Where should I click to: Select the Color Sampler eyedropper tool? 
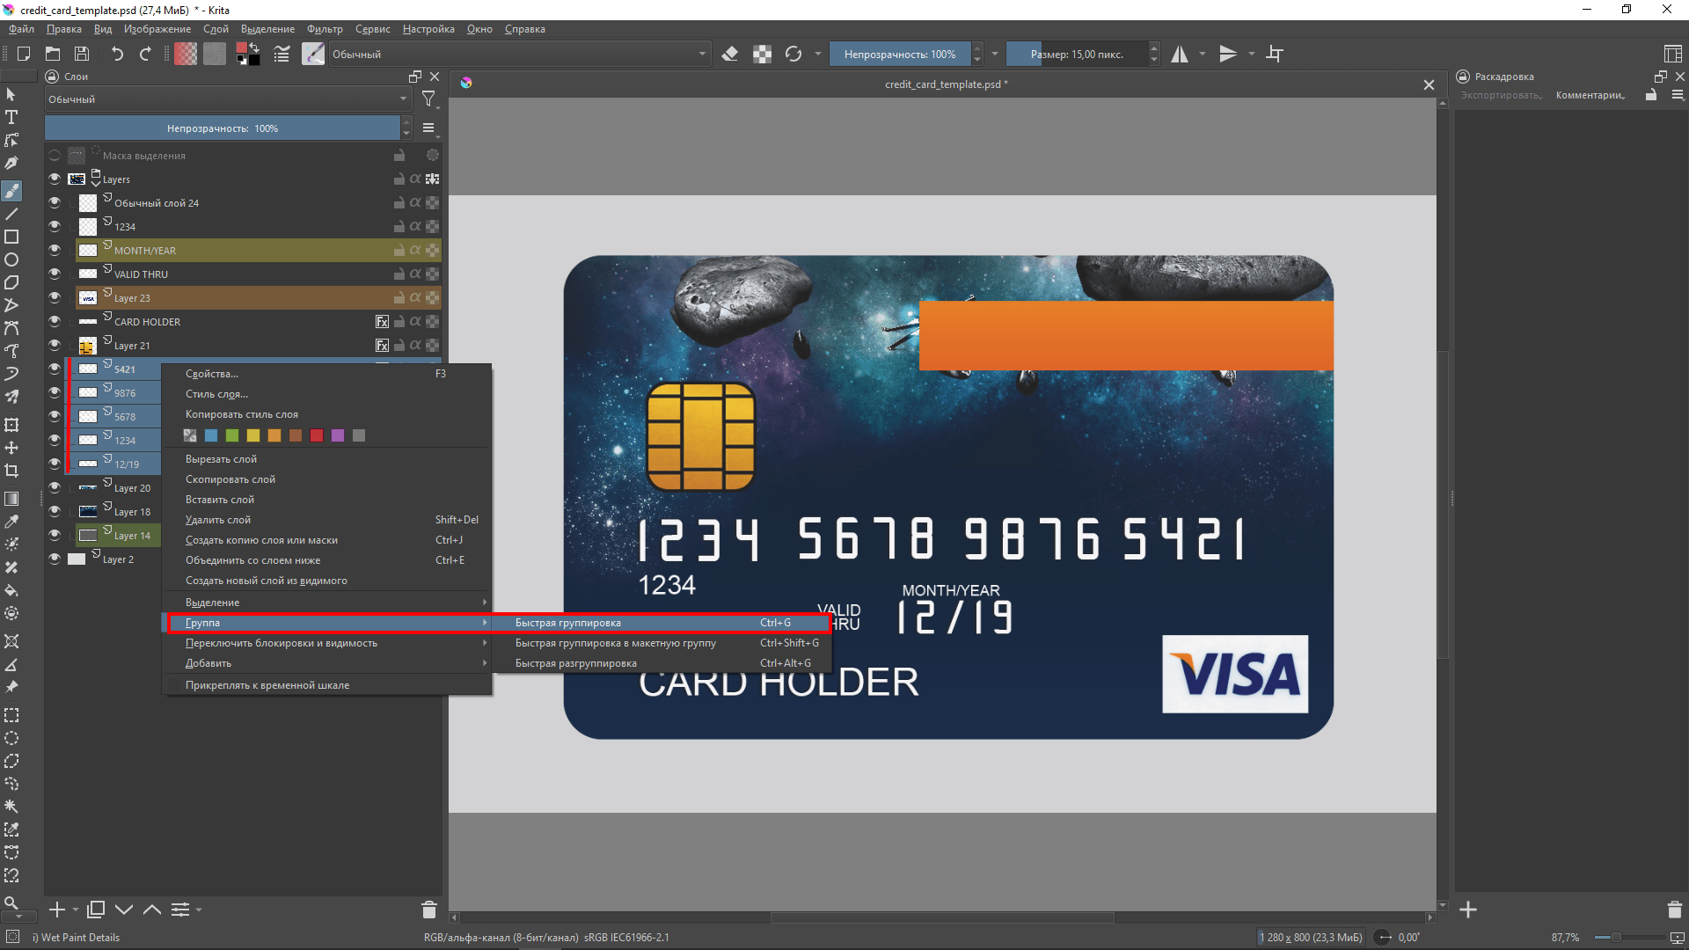click(x=11, y=522)
